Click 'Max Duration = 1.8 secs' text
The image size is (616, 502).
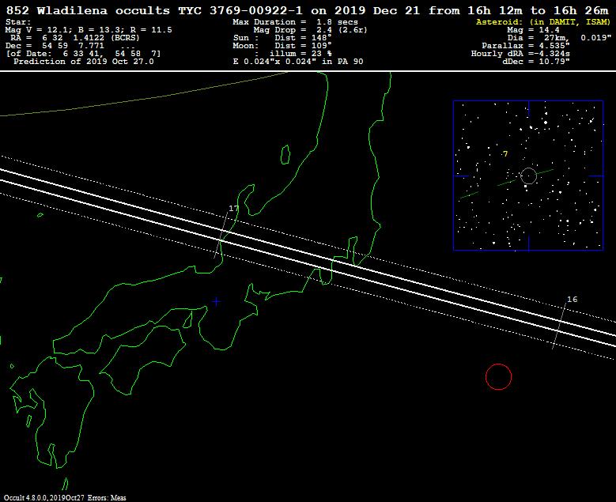tap(295, 22)
